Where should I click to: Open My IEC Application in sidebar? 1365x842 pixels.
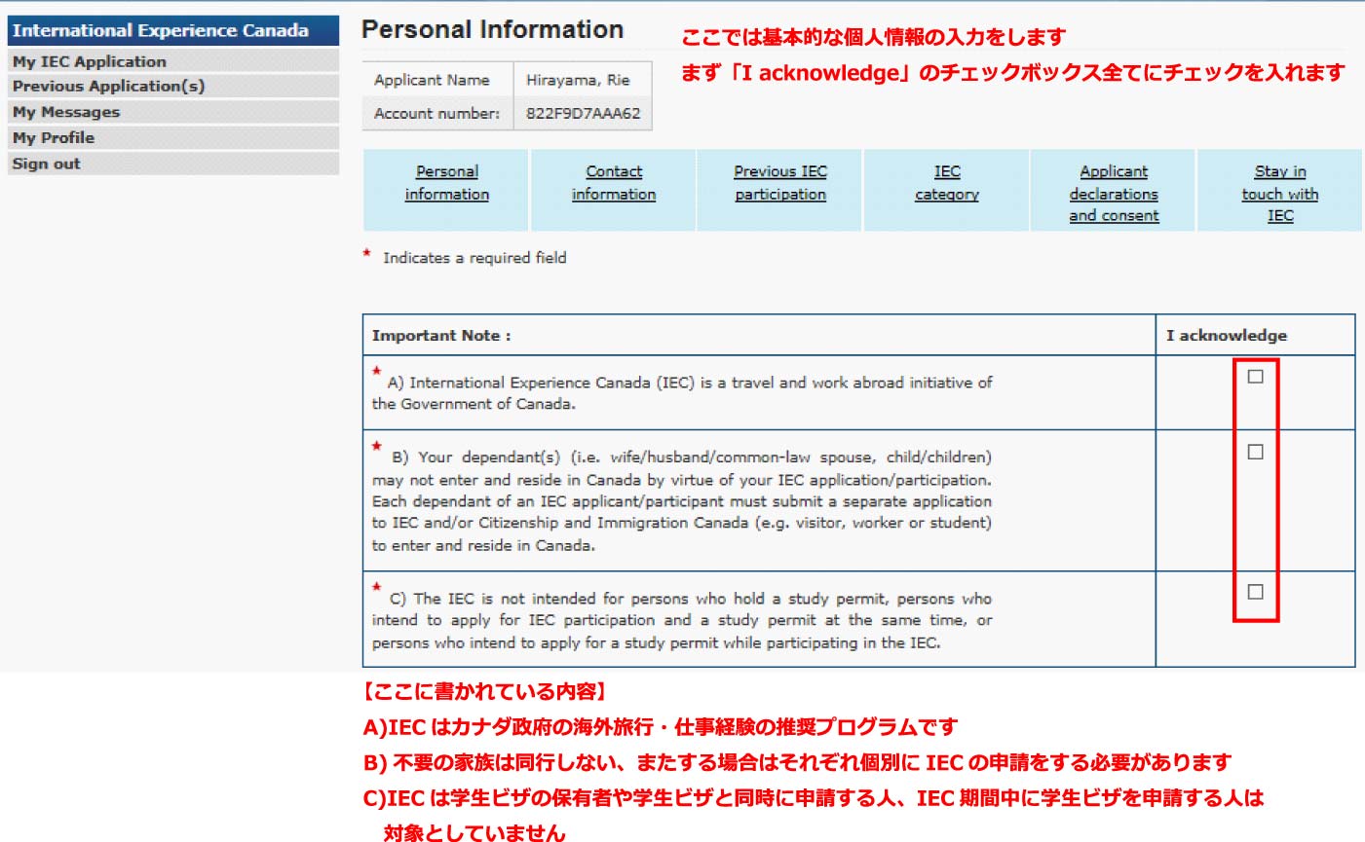click(173, 61)
